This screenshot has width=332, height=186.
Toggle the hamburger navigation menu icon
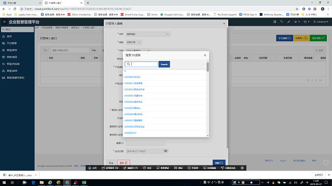[4, 22]
